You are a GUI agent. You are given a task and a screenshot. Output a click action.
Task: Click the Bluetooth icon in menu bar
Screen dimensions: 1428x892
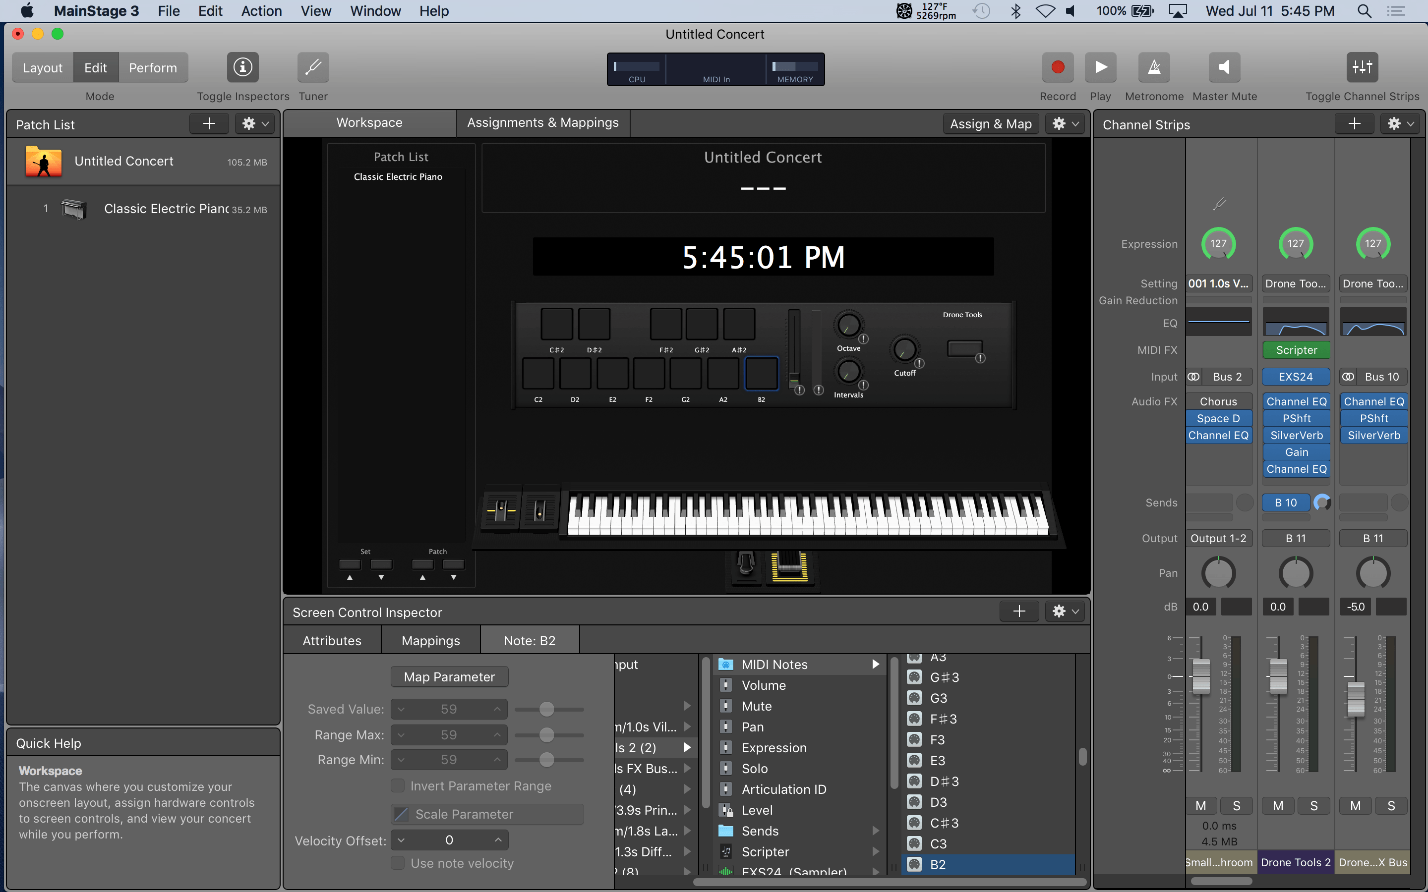[x=1015, y=10]
